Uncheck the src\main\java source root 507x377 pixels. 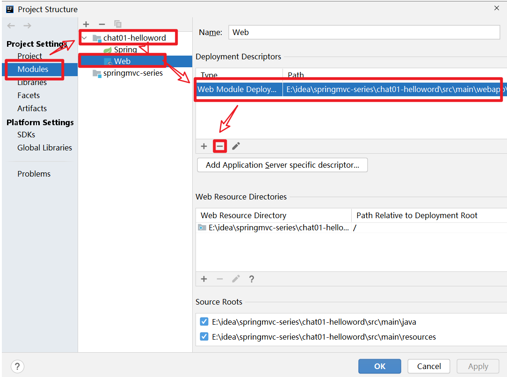[204, 322]
